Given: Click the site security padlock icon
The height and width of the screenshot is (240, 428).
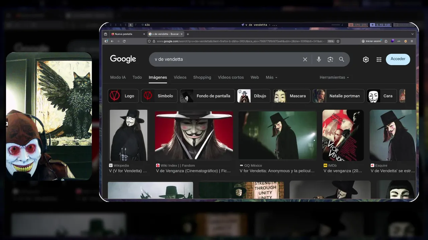Looking at the screenshot, I should tap(154, 41).
